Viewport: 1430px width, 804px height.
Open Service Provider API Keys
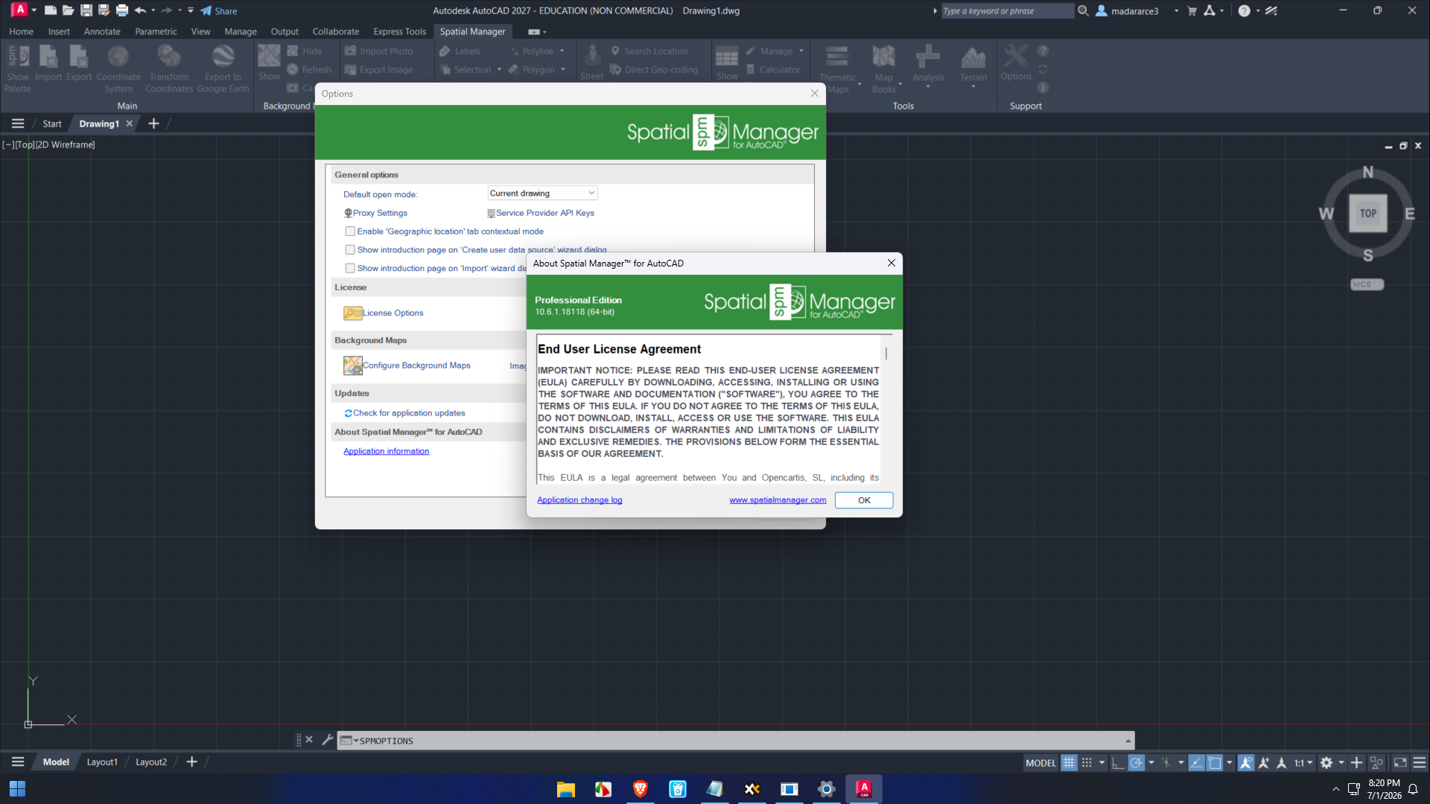(541, 213)
